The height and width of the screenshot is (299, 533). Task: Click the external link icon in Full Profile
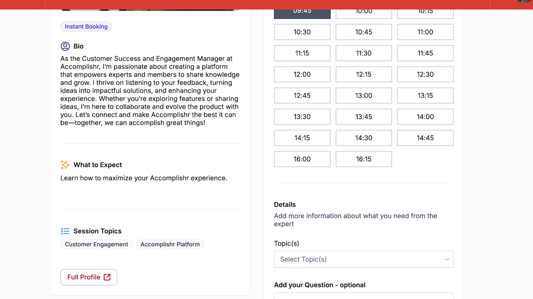point(107,277)
